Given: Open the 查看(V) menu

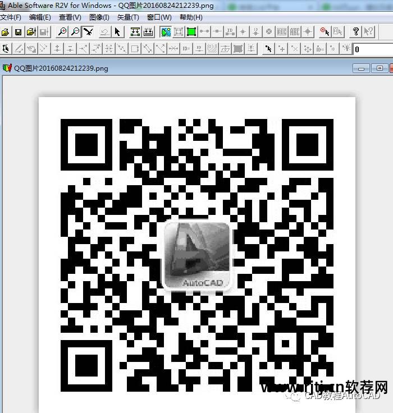Looking at the screenshot, I should tap(70, 17).
